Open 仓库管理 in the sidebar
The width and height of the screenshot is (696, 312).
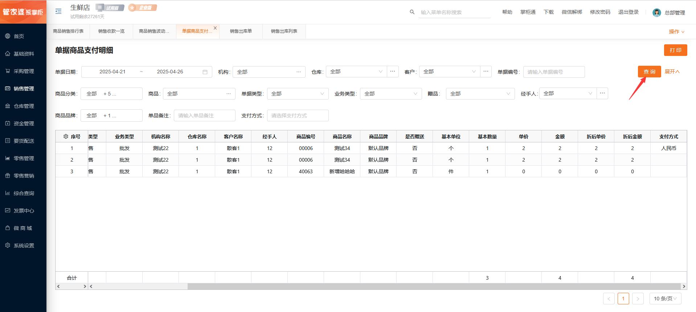pyautogui.click(x=24, y=106)
